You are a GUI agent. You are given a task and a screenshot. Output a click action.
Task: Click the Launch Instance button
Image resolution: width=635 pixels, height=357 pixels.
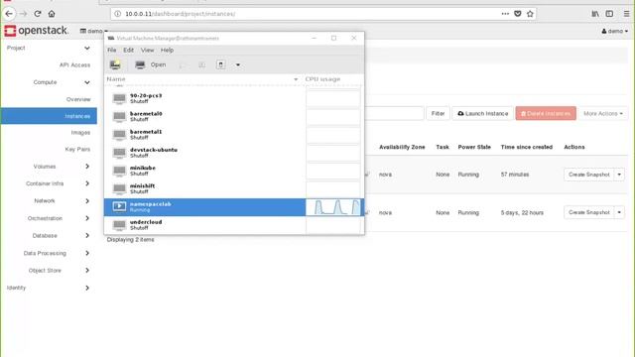click(x=483, y=113)
